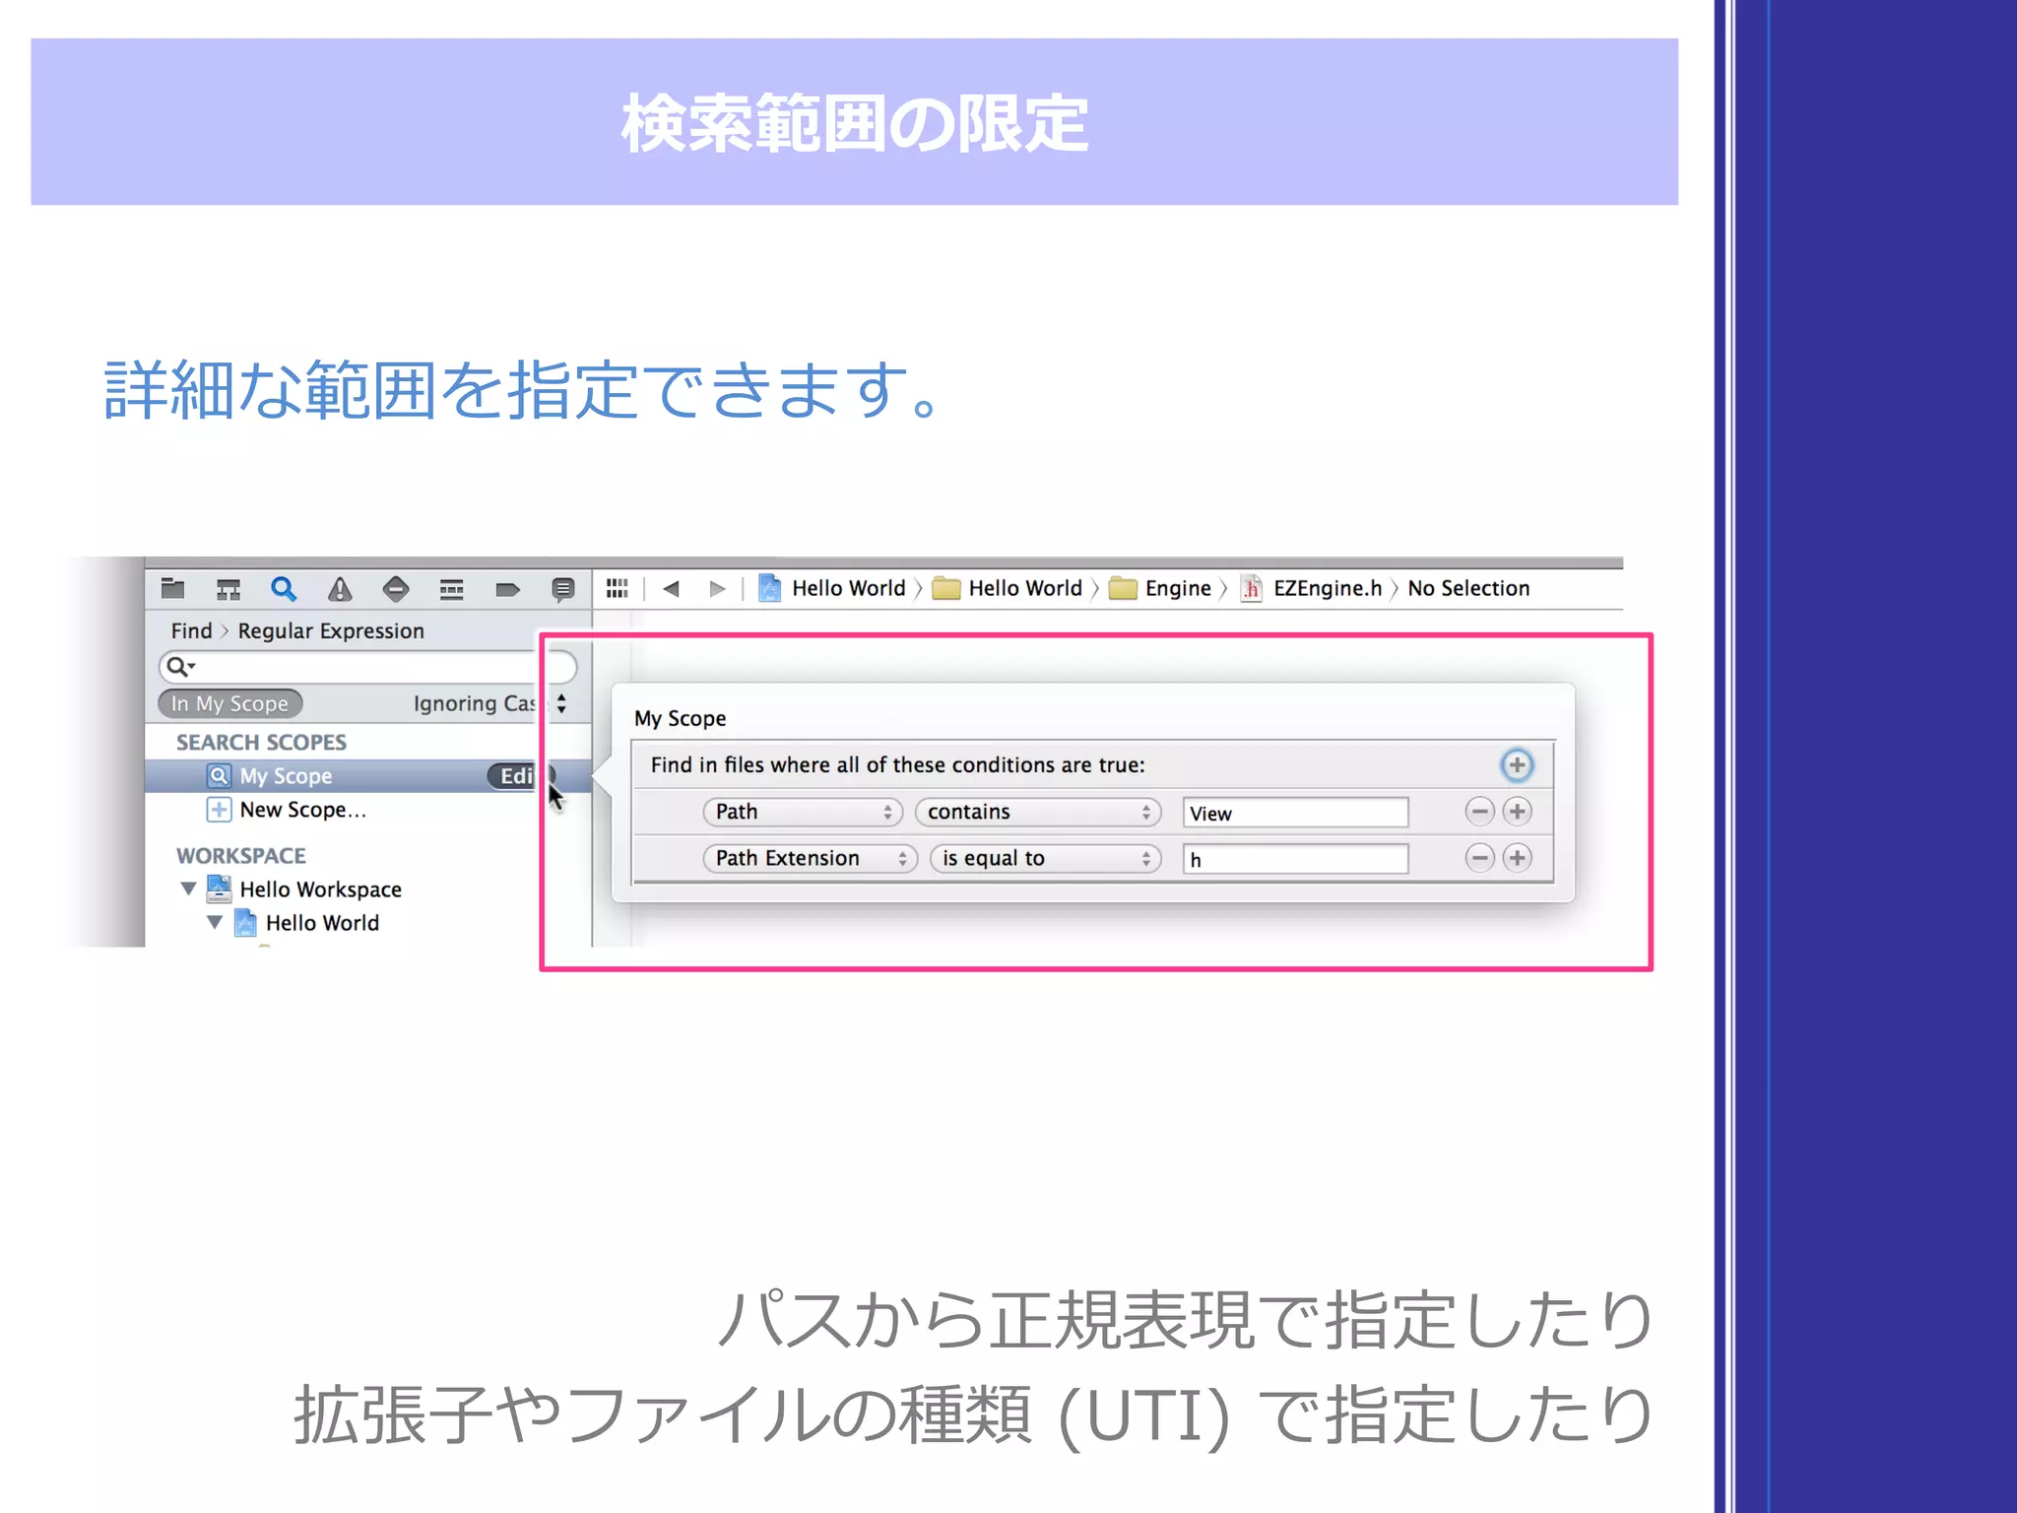
Task: Open the Project navigator folder icon
Action: 173,589
